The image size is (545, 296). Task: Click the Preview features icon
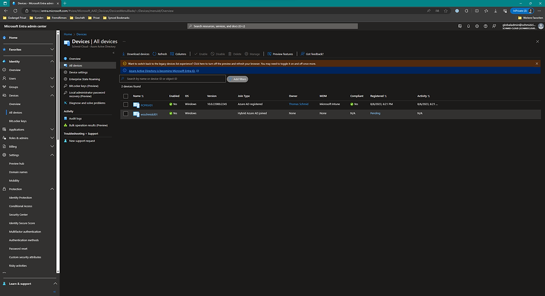click(269, 54)
